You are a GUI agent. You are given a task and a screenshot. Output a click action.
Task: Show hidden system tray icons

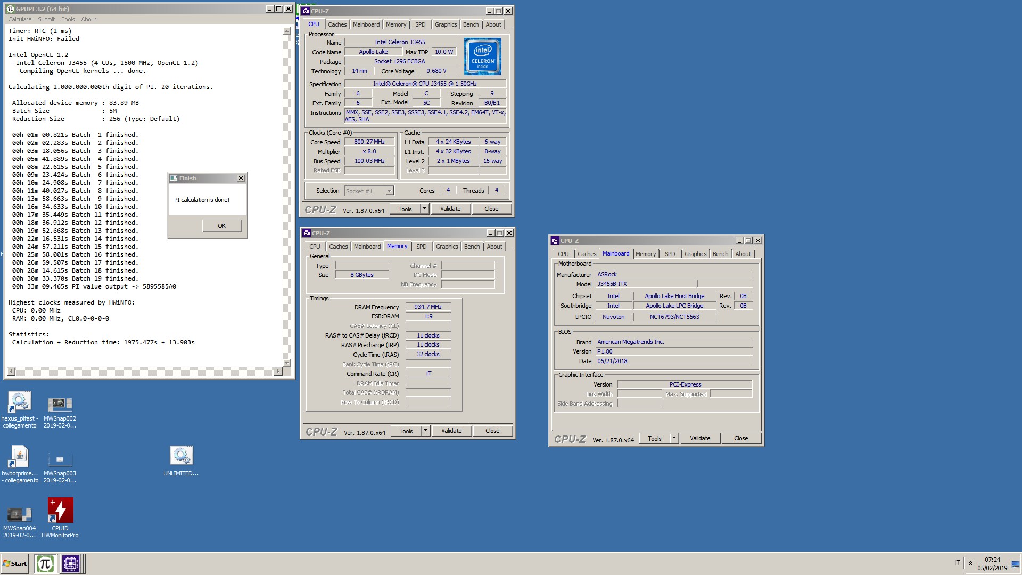970,563
